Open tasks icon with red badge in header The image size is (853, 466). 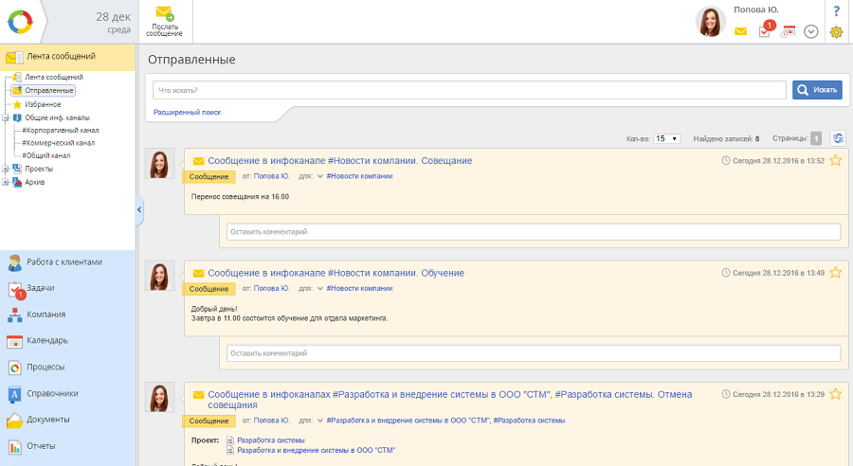click(x=766, y=29)
